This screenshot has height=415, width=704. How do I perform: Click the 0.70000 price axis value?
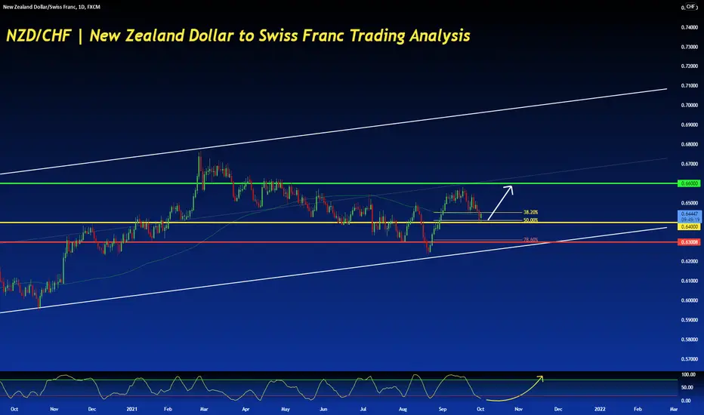click(690, 106)
